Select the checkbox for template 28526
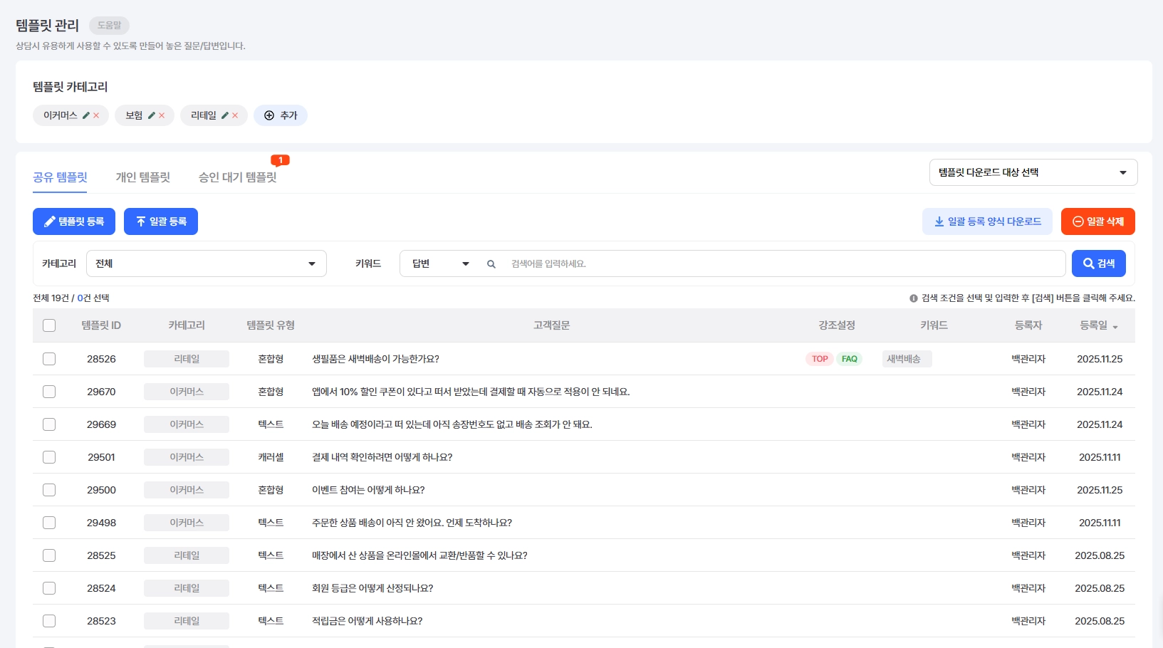Image resolution: width=1163 pixels, height=648 pixels. (x=49, y=359)
